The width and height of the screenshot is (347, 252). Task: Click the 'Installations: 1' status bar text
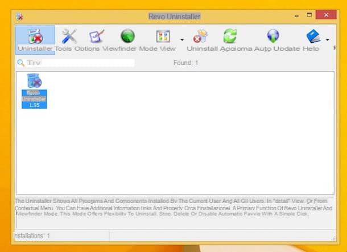click(32, 236)
